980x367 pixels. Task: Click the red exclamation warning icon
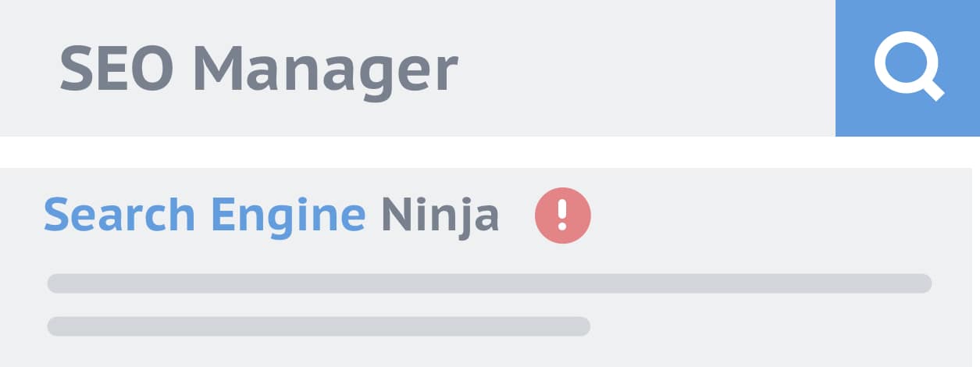562,216
